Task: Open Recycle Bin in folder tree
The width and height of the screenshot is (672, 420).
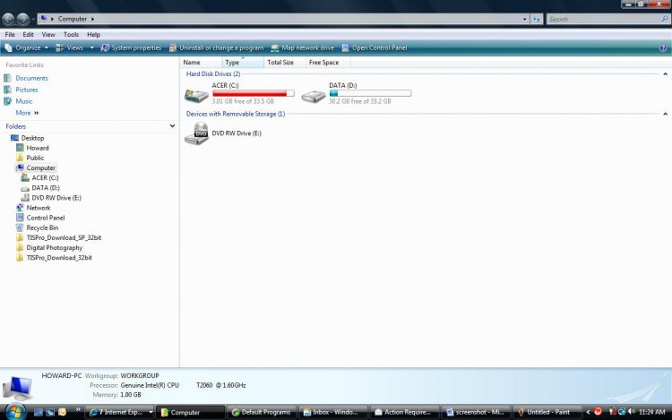Action: coord(42,227)
